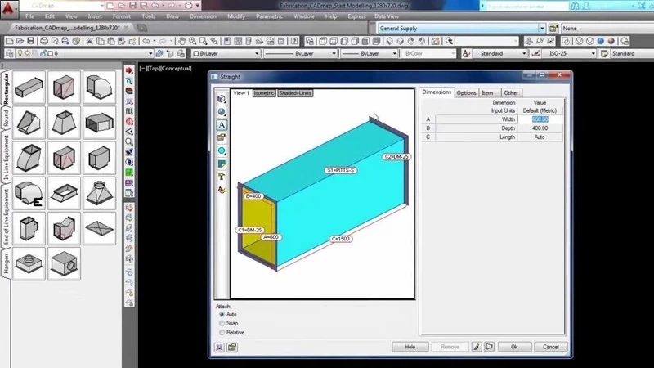Toggle the Isometric view button
Screen dimensions: 654x368
(264, 93)
